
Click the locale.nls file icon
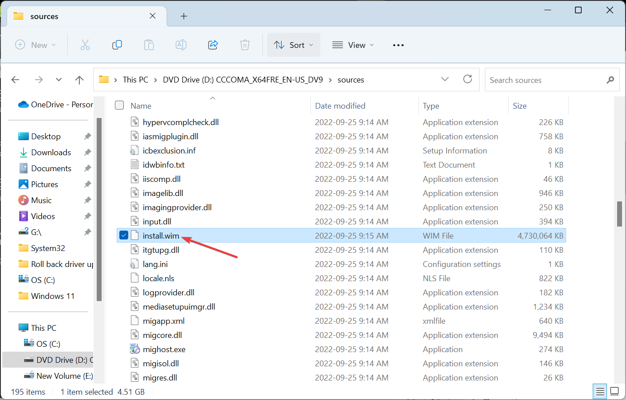click(x=134, y=278)
